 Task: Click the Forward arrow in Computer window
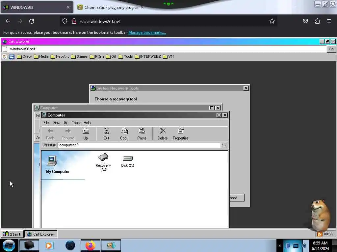point(68,134)
